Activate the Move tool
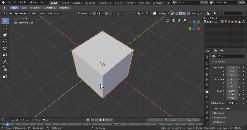Screen dimensions: 247x130 pyautogui.click(x=5, y=41)
